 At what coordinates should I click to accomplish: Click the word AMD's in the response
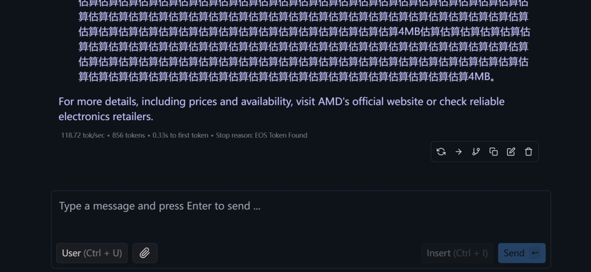333,102
